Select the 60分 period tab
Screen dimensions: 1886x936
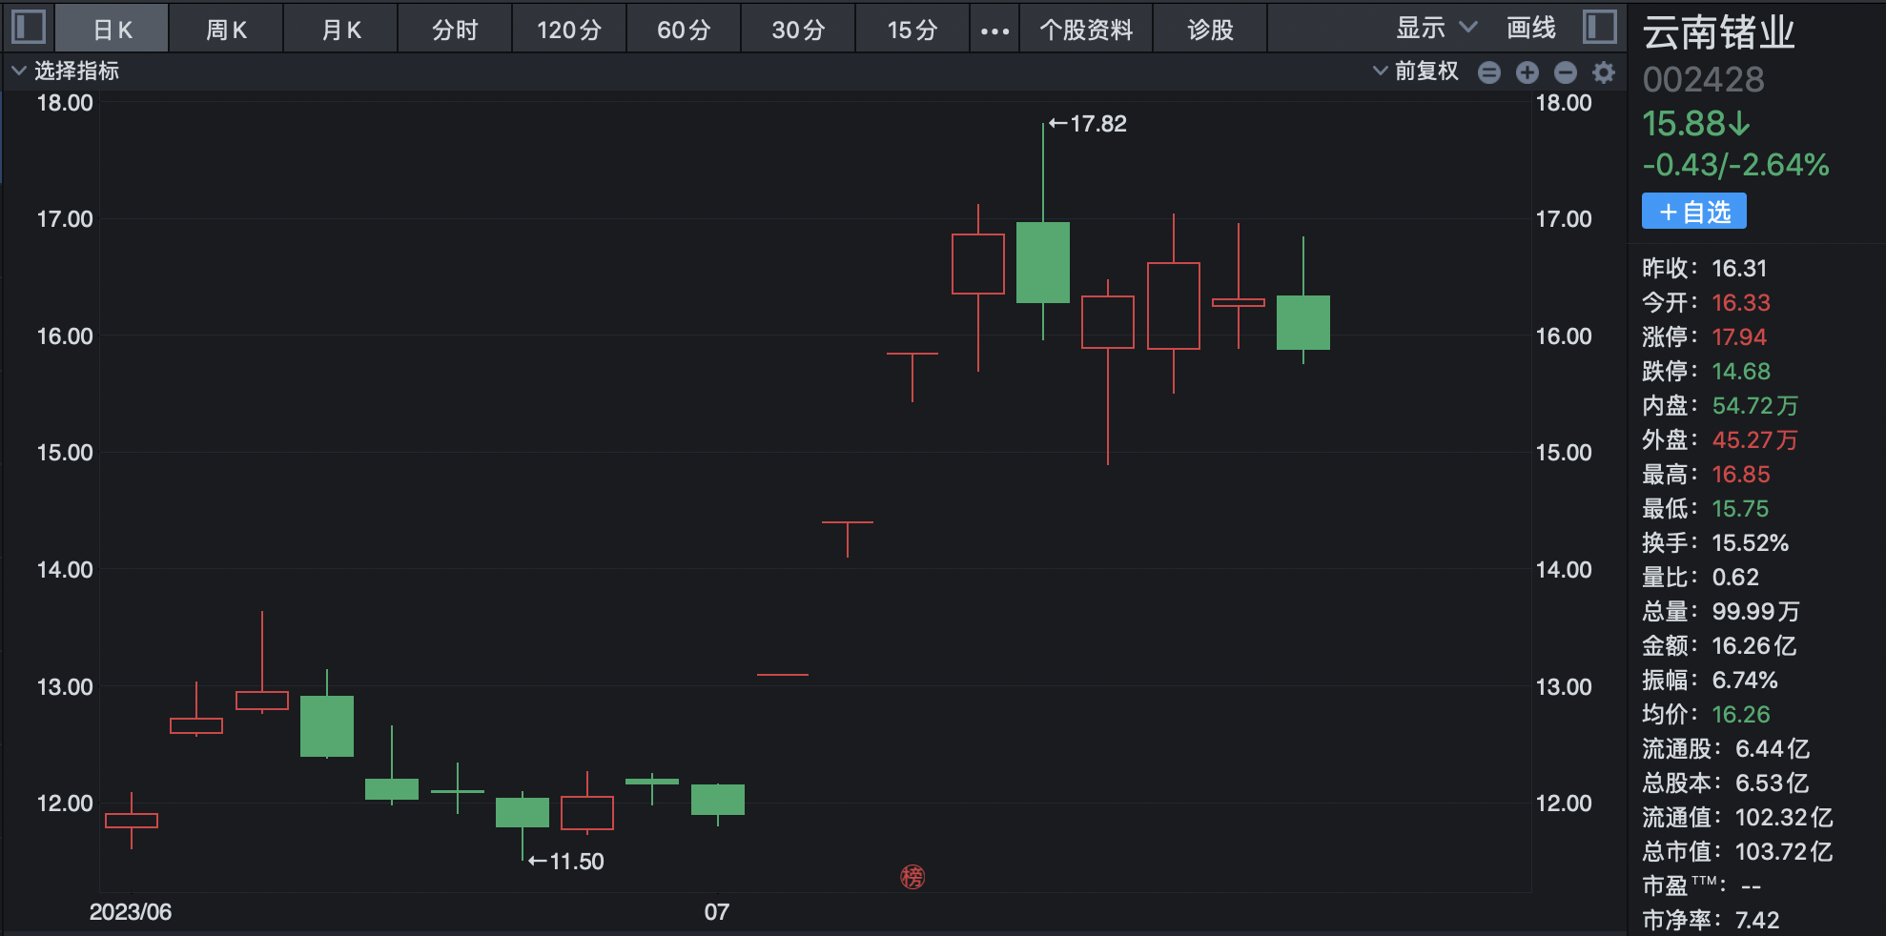pyautogui.click(x=684, y=31)
